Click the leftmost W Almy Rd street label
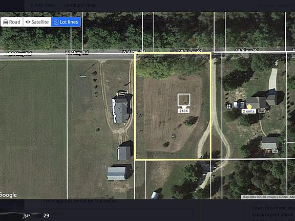The width and height of the screenshot is (295, 221). (20, 54)
